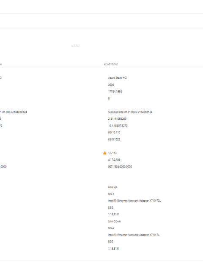Select the 4.17.0.106 value

(114, 160)
